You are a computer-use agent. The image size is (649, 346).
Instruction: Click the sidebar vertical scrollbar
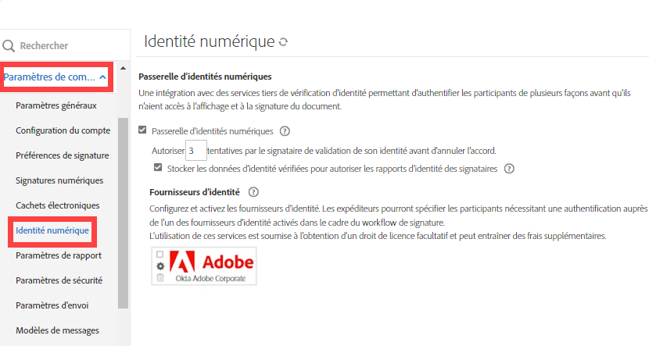click(x=123, y=211)
